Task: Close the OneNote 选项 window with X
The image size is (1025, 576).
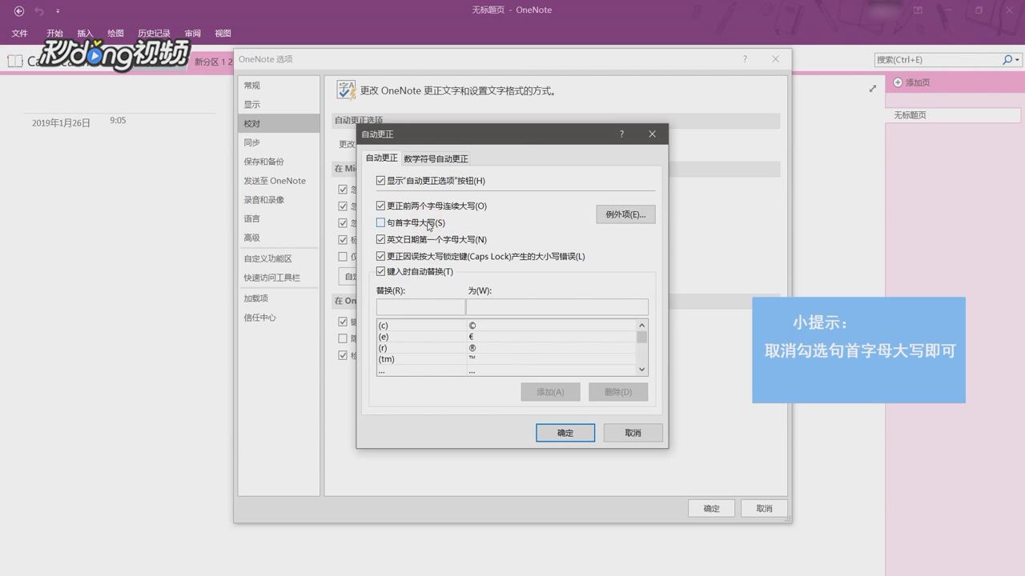Action: [x=775, y=59]
